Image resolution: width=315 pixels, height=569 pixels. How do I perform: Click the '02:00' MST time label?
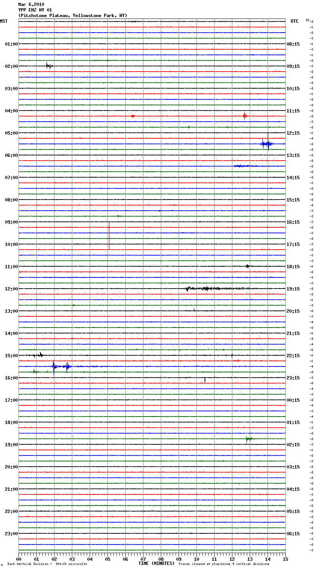pos(11,66)
